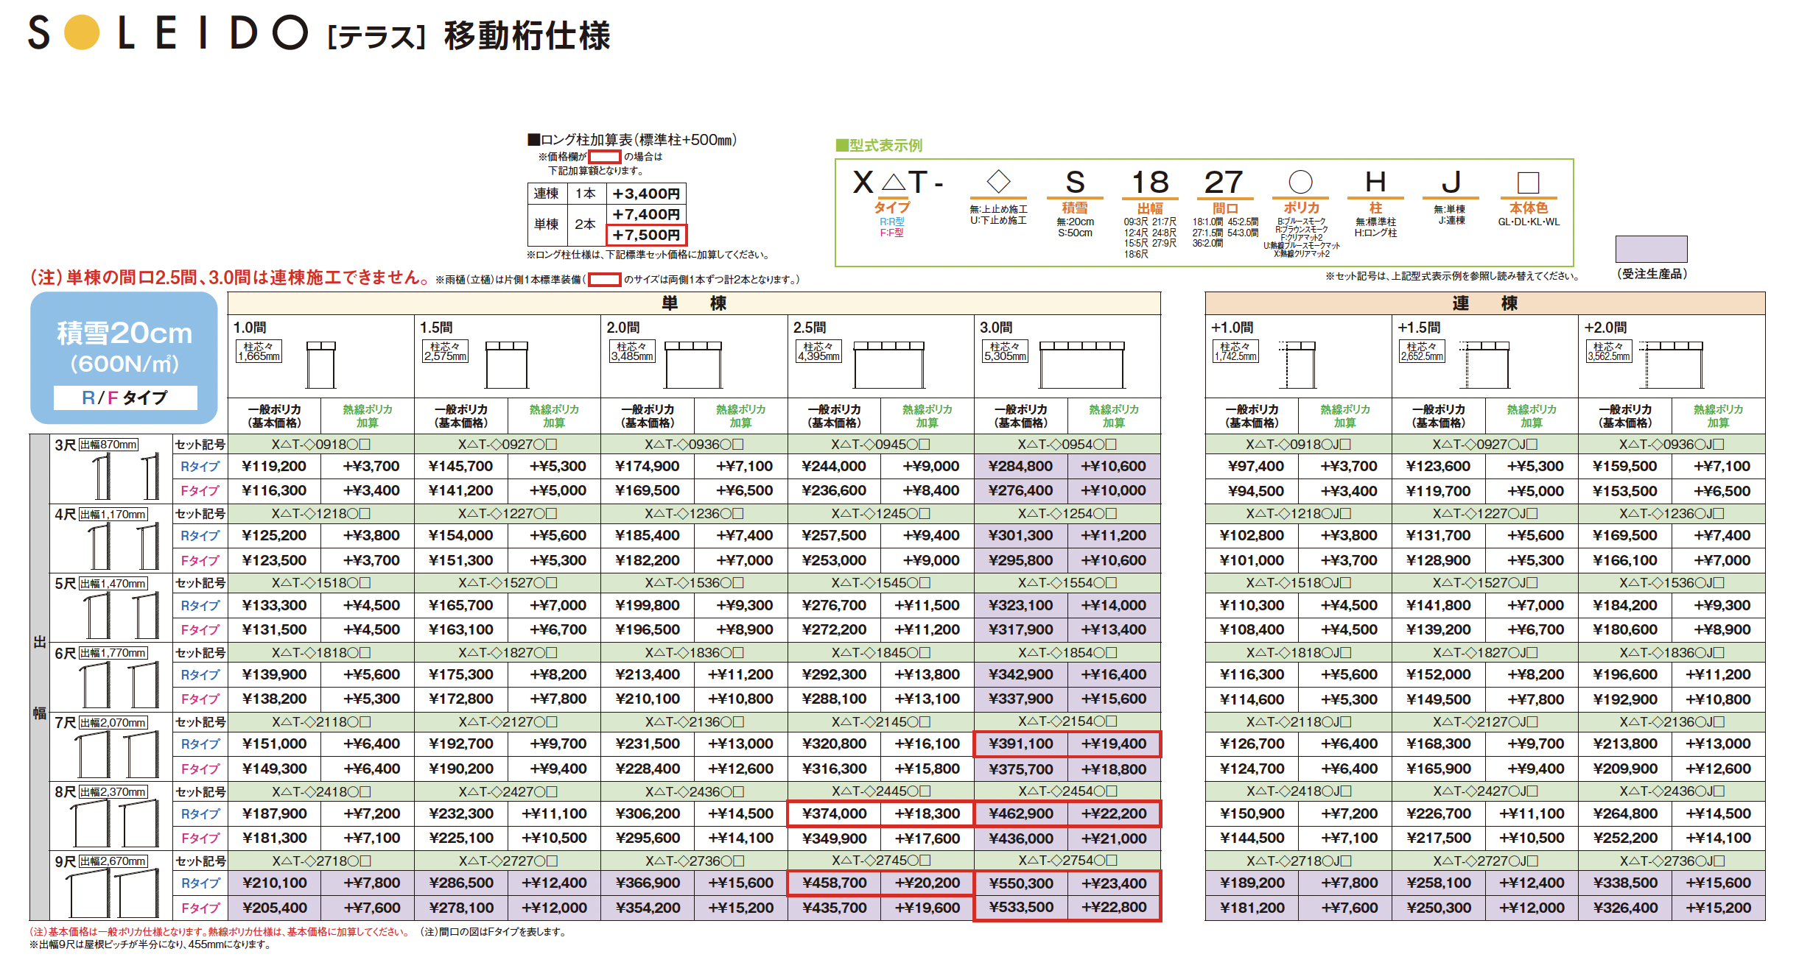This screenshot has width=1799, height=957.
Task: Click the 出幅870mm label
Action: coord(108,444)
